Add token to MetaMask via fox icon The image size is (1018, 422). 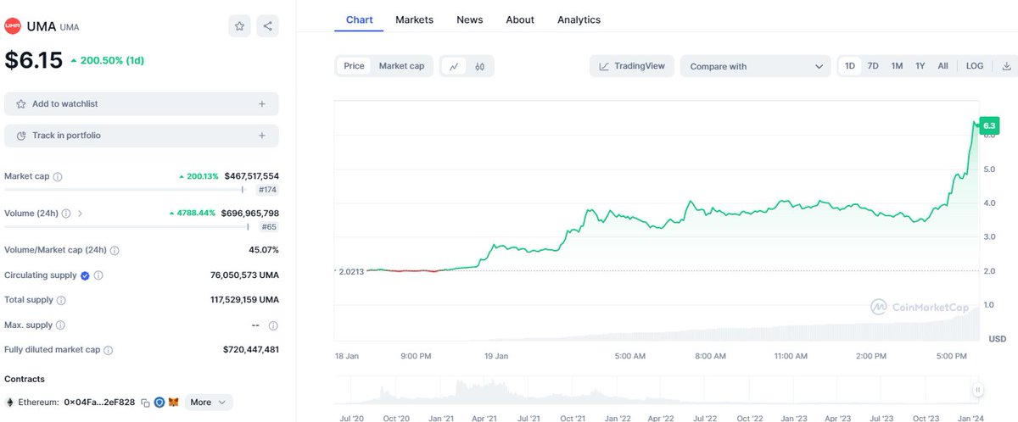173,403
